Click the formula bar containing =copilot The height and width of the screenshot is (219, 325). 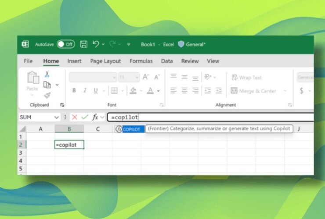click(210, 117)
